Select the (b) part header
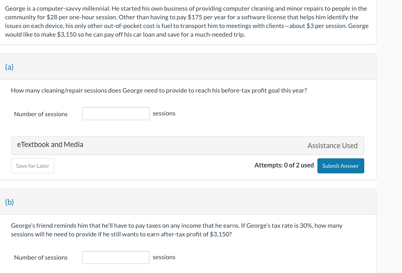This screenshot has width=402, height=273. (x=9, y=202)
